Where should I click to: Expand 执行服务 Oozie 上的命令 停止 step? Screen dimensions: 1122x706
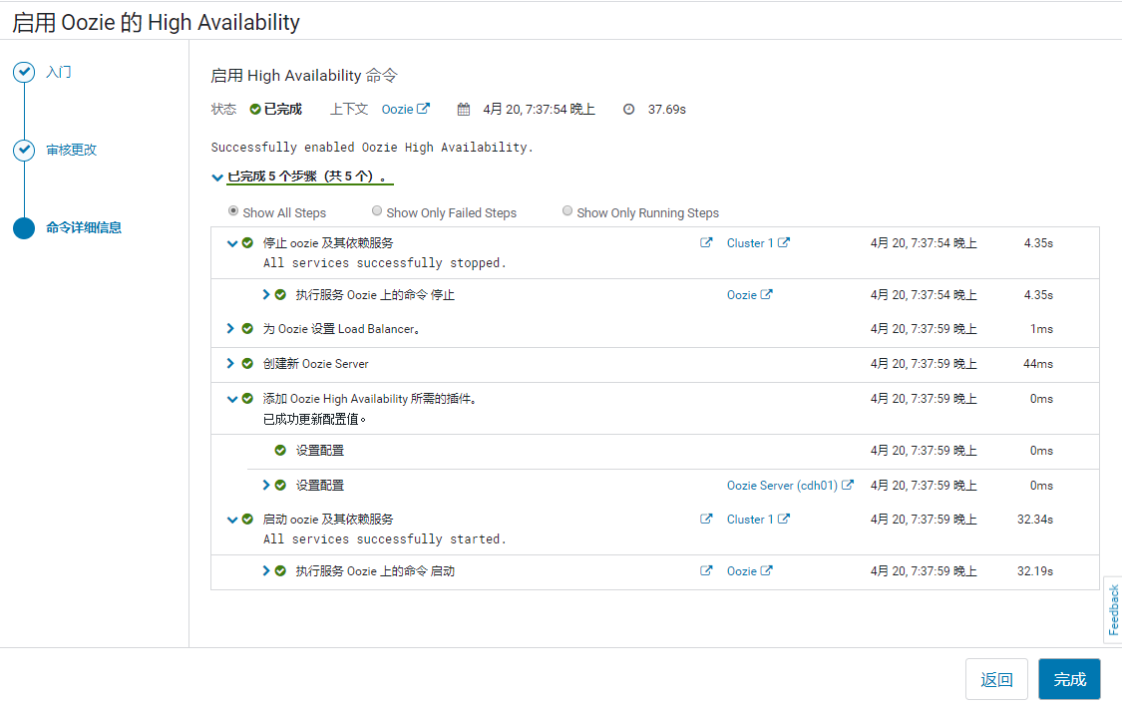pos(266,295)
